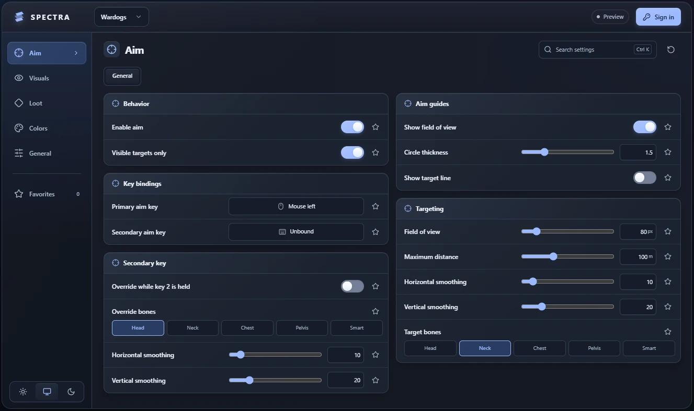Image resolution: width=694 pixels, height=411 pixels.
Task: Toggle Visible targets only switch
Action: 352,152
